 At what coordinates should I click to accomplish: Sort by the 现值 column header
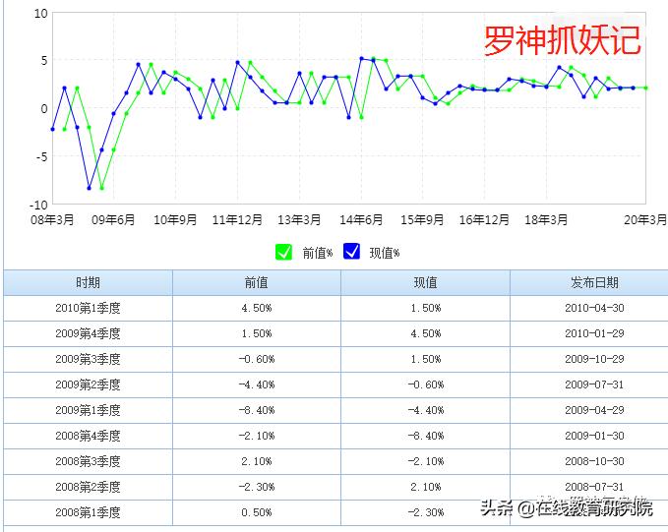[425, 282]
